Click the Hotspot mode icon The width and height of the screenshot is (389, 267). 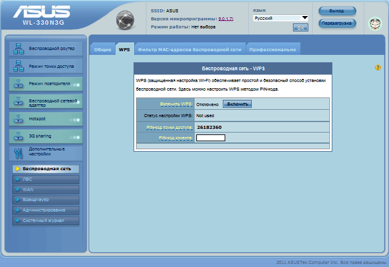coord(18,118)
